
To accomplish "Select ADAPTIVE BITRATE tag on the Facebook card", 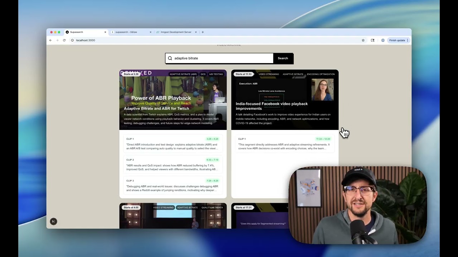I will [x=293, y=74].
